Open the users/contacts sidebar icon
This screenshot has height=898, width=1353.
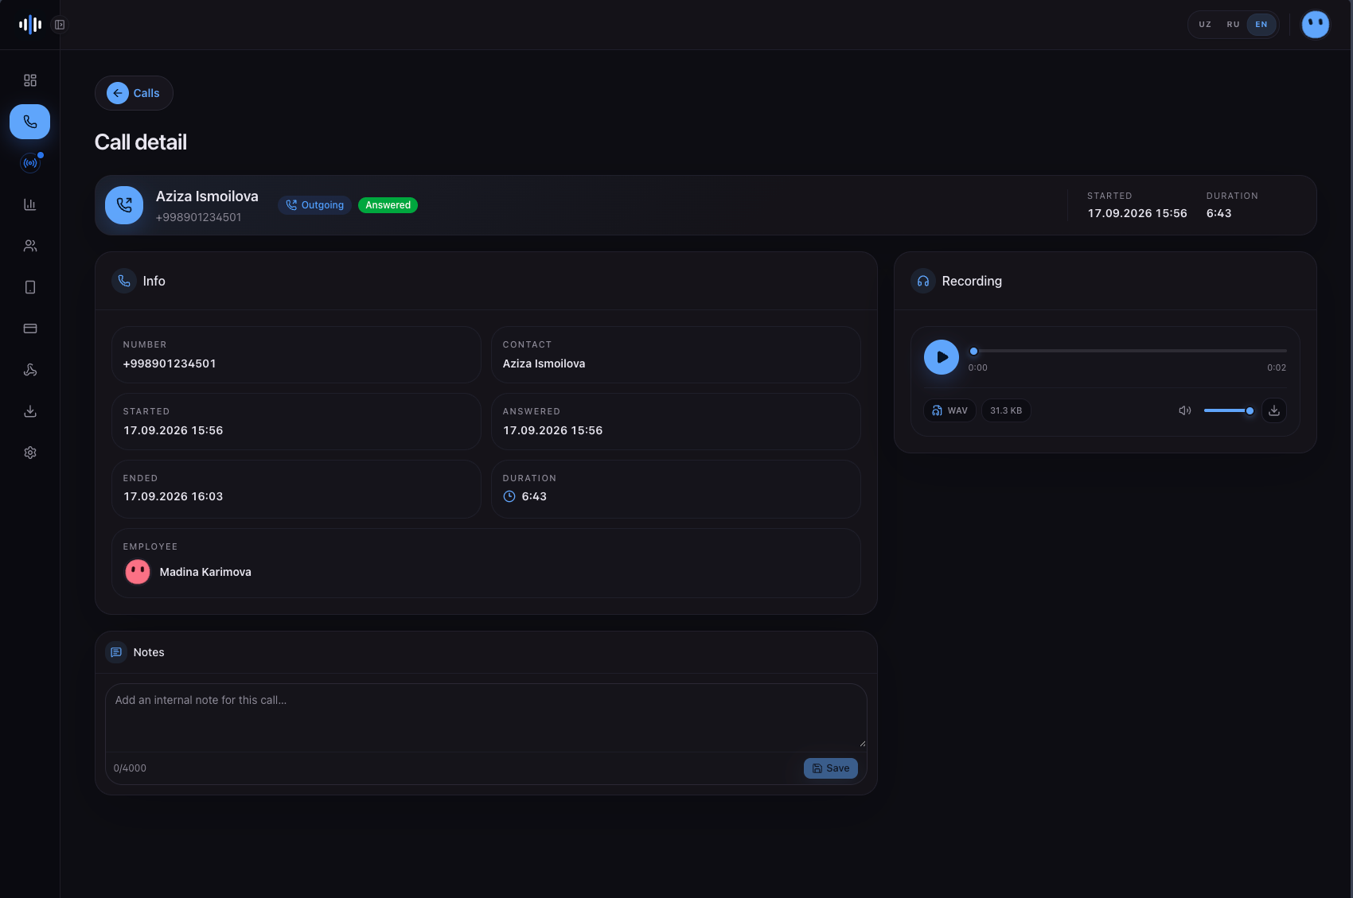30,246
